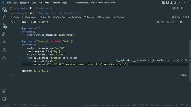Open errors and warnings problems indicator
The height and width of the screenshot is (107, 191).
(23, 105)
